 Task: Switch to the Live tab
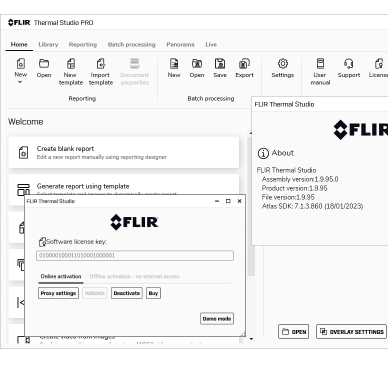[211, 44]
